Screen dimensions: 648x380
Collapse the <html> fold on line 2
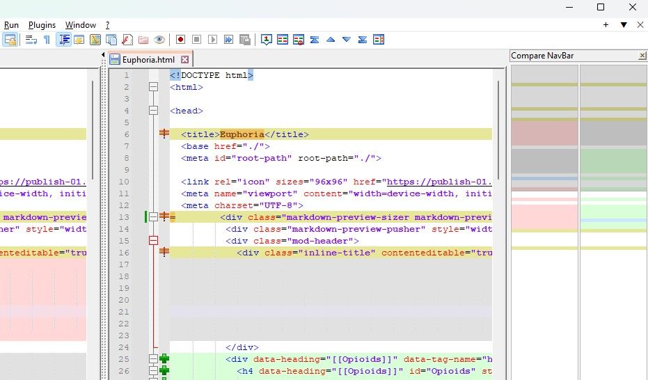tap(154, 87)
